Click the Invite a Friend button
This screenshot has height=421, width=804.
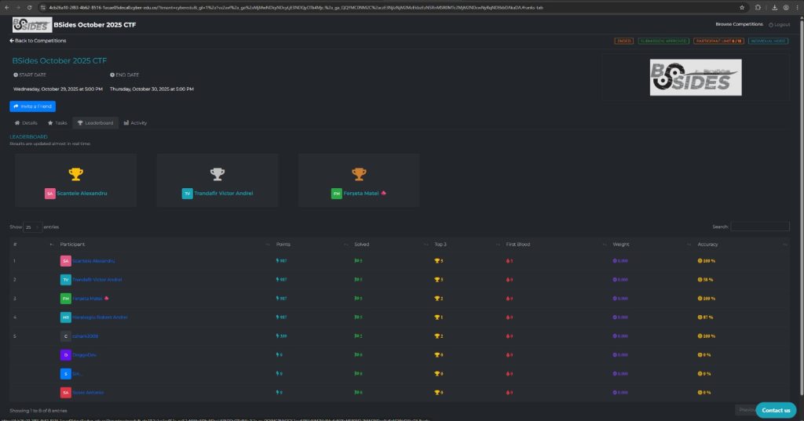click(x=32, y=106)
